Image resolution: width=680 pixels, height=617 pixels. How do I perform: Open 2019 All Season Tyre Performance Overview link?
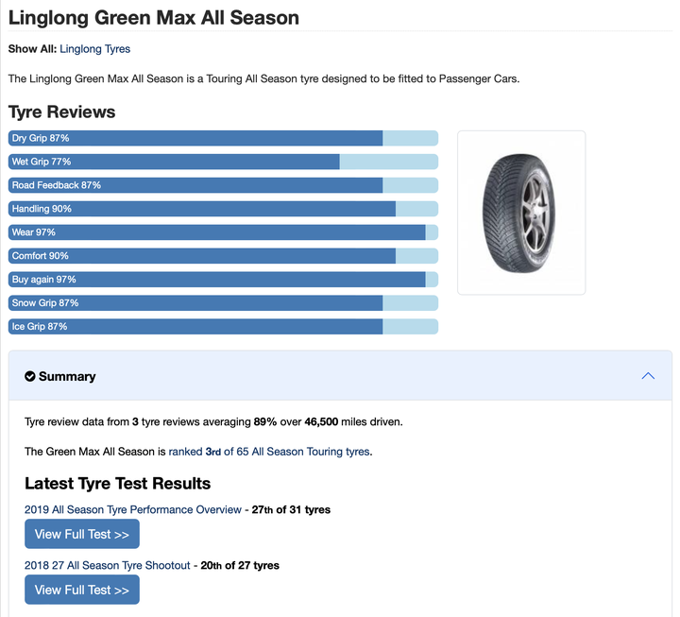(x=133, y=509)
